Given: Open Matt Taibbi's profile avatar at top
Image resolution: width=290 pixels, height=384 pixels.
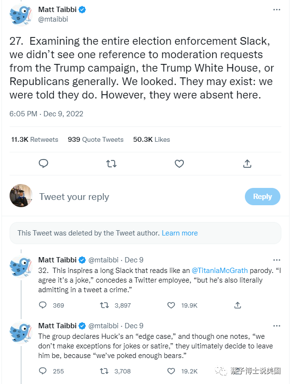Looking at the screenshot, I should [22, 14].
